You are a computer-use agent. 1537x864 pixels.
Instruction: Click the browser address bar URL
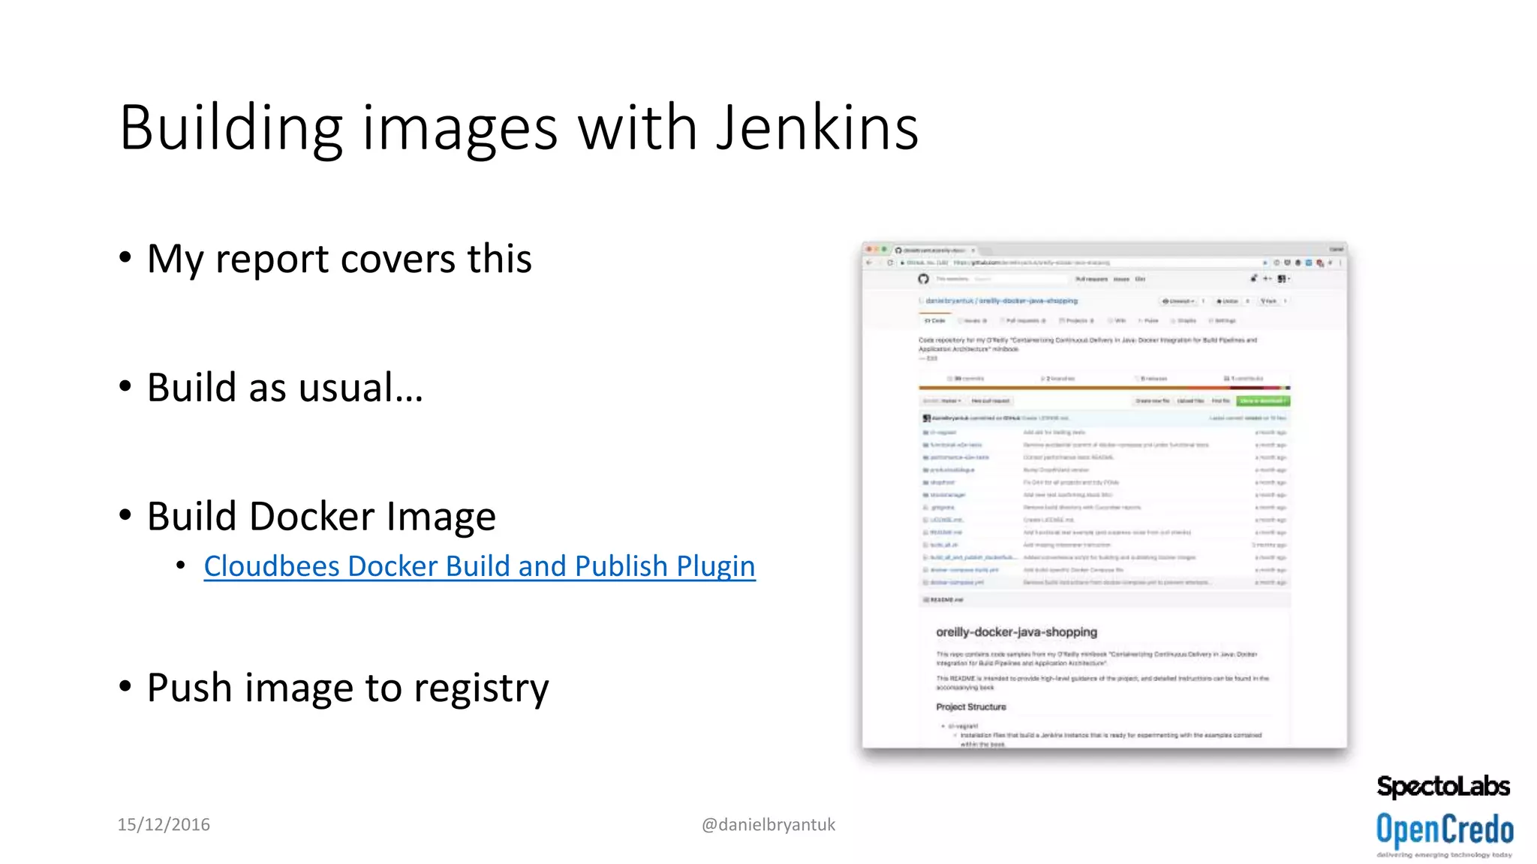(1031, 262)
